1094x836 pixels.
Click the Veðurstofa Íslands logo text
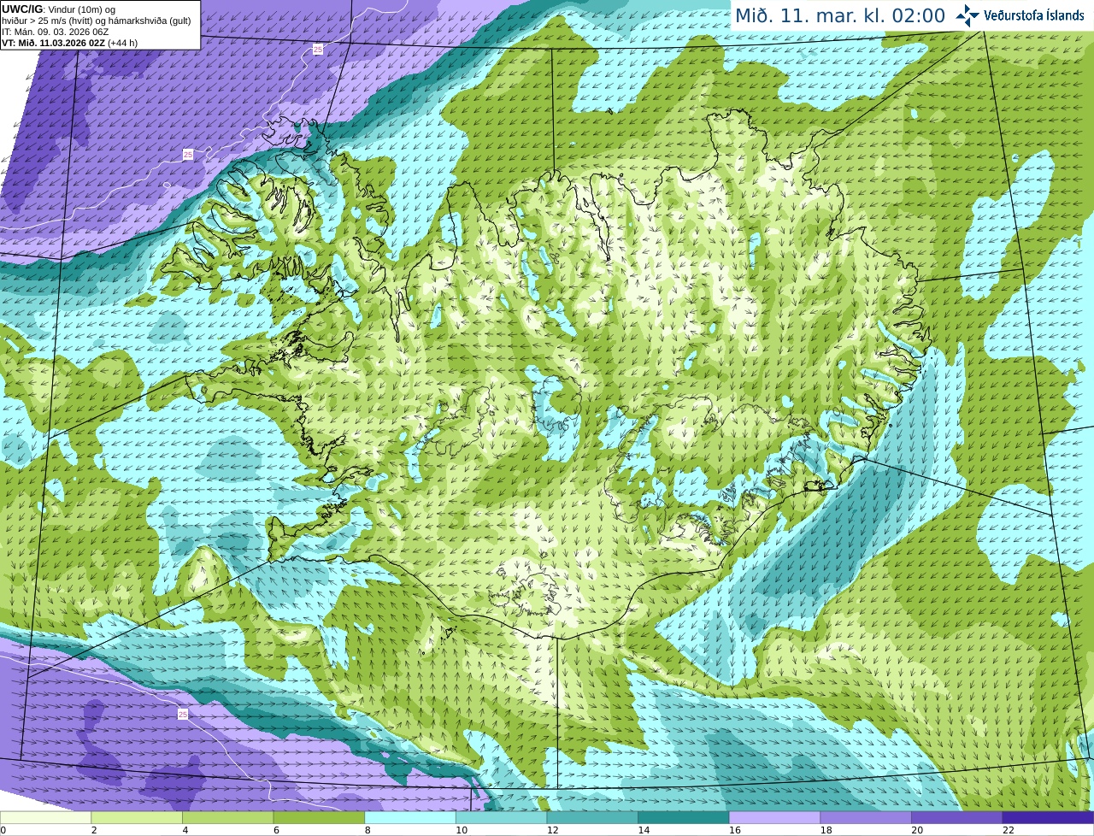click(1033, 15)
